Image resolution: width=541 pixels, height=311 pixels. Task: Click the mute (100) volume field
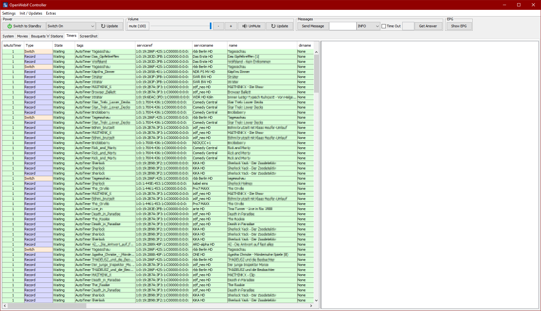click(x=137, y=26)
